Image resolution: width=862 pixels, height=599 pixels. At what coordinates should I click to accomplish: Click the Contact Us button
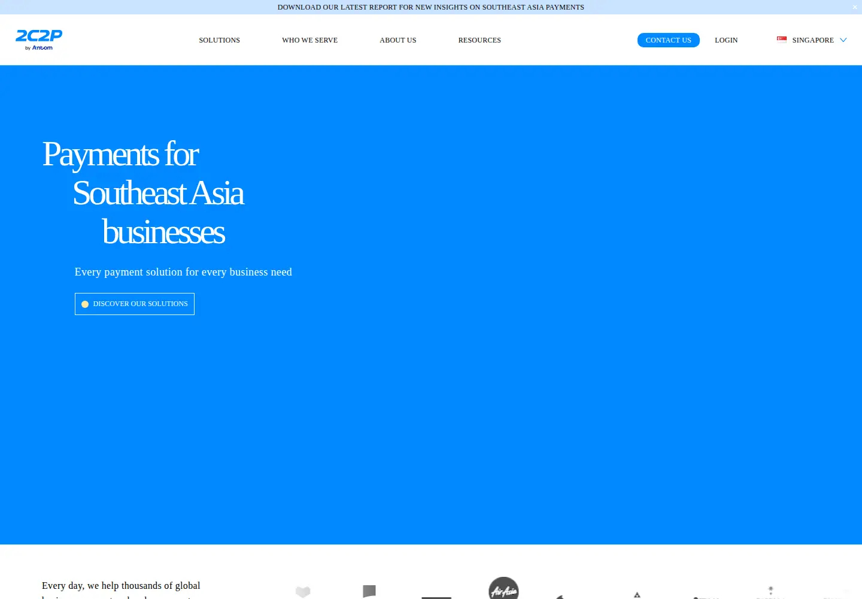(668, 40)
